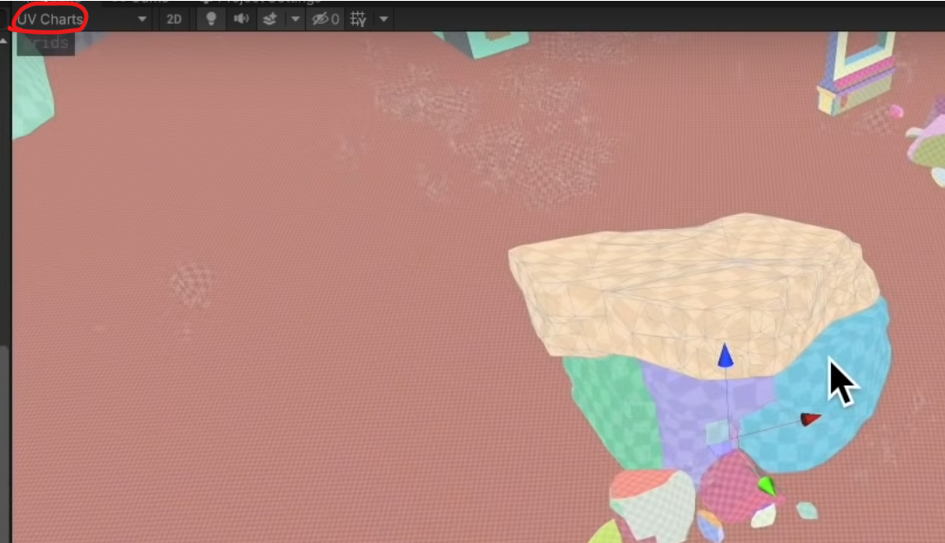Open effects dropdown arrow

pyautogui.click(x=295, y=19)
